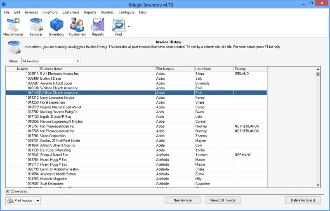Select the Levinson Axelrod Wheaton row

[x=137, y=169]
